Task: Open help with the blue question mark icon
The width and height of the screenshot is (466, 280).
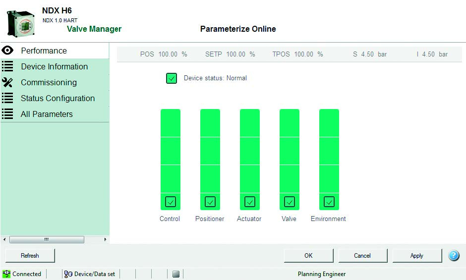Action: coord(454,256)
